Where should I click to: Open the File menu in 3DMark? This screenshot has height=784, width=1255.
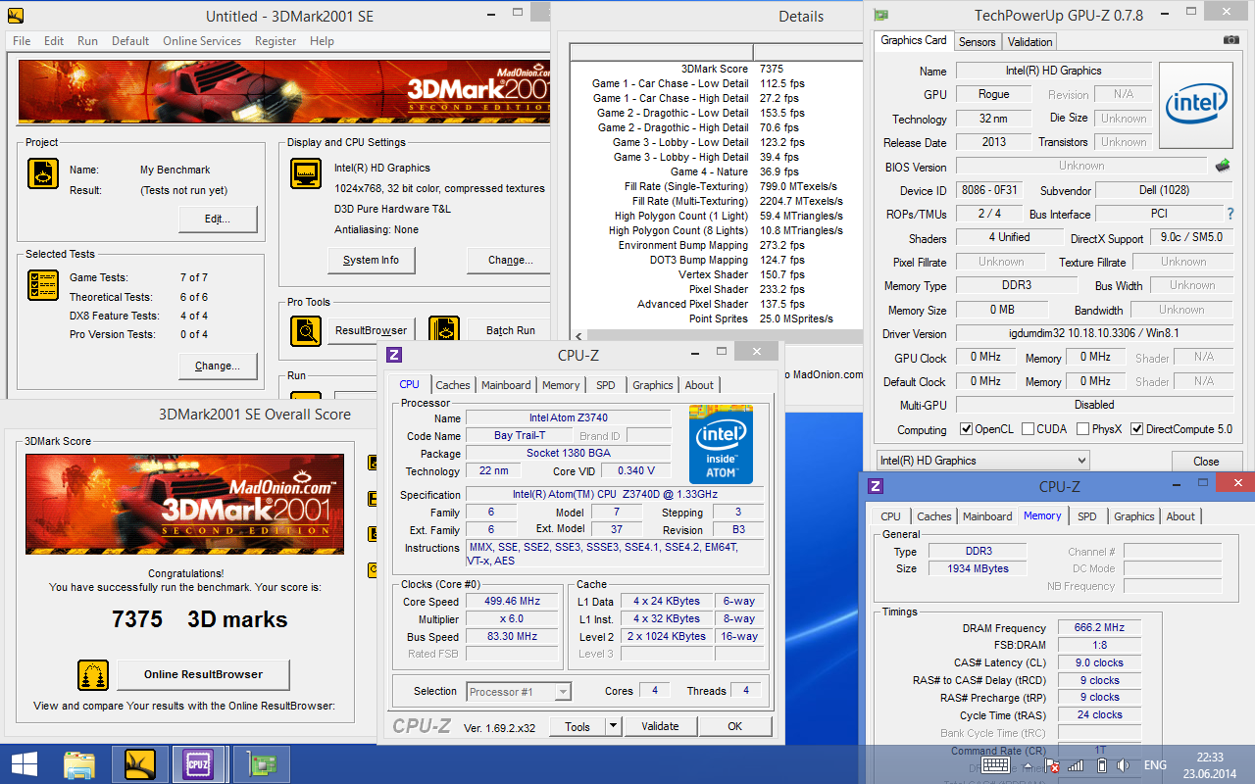point(22,41)
